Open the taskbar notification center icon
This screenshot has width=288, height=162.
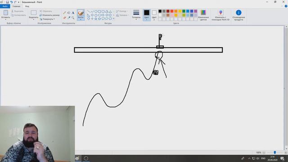282,158
